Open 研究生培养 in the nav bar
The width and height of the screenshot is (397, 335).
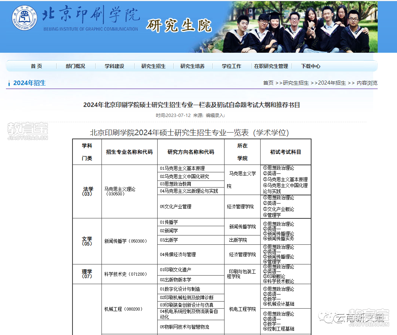click(x=193, y=66)
